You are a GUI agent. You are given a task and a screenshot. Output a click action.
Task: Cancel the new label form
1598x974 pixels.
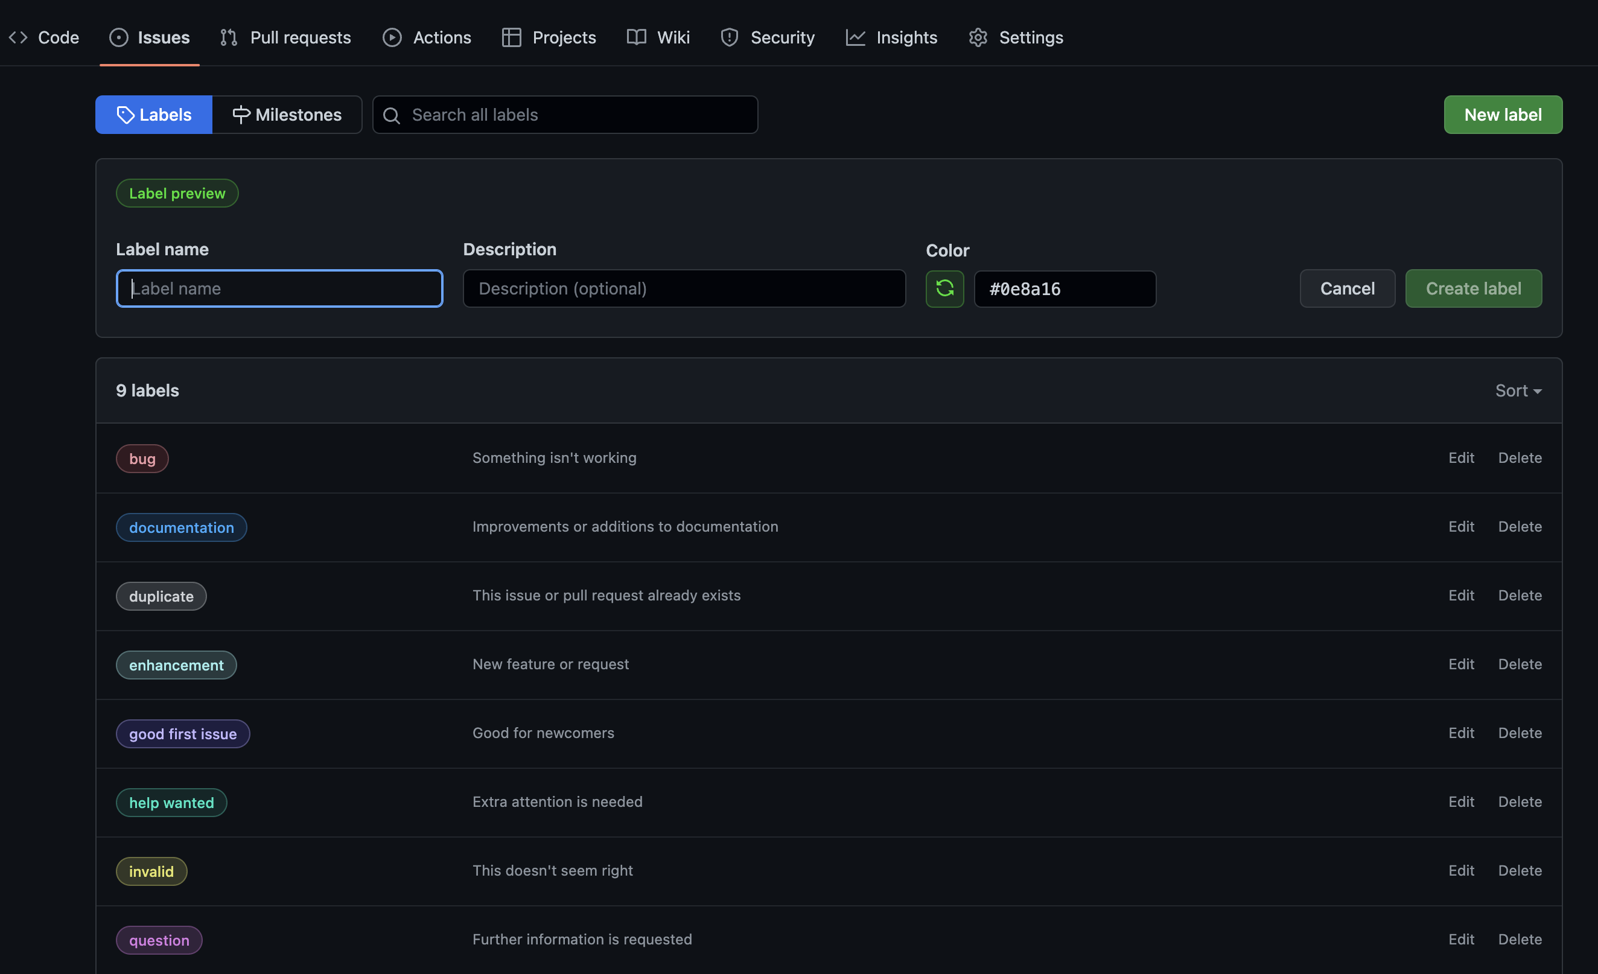click(x=1346, y=288)
